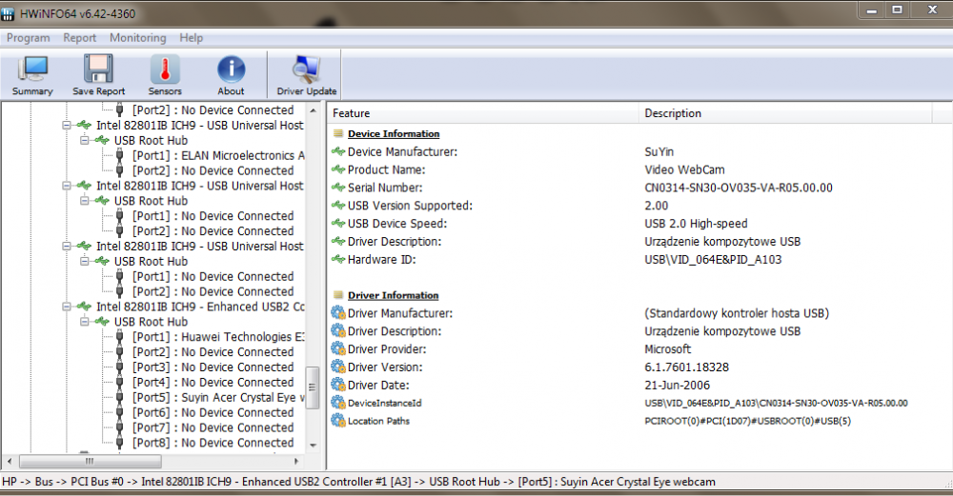Click tree horizontal scrollbar left arrow

pos(10,462)
